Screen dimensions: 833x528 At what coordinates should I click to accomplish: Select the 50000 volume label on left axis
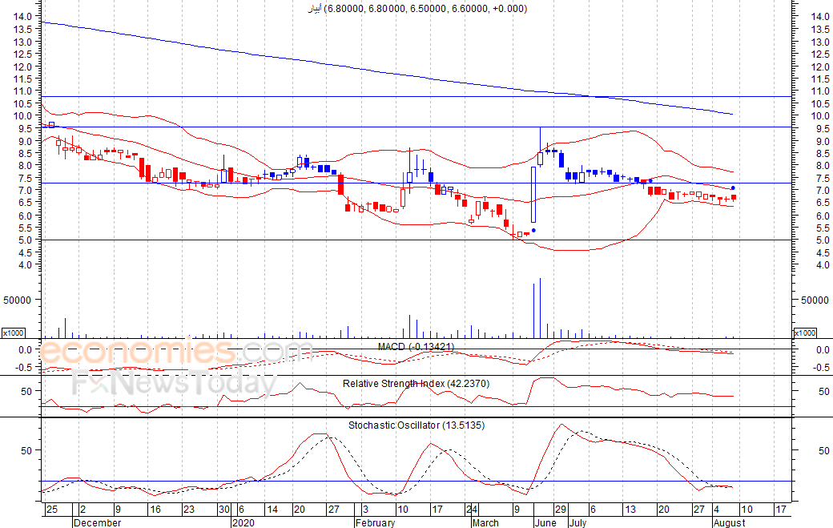tap(17, 300)
